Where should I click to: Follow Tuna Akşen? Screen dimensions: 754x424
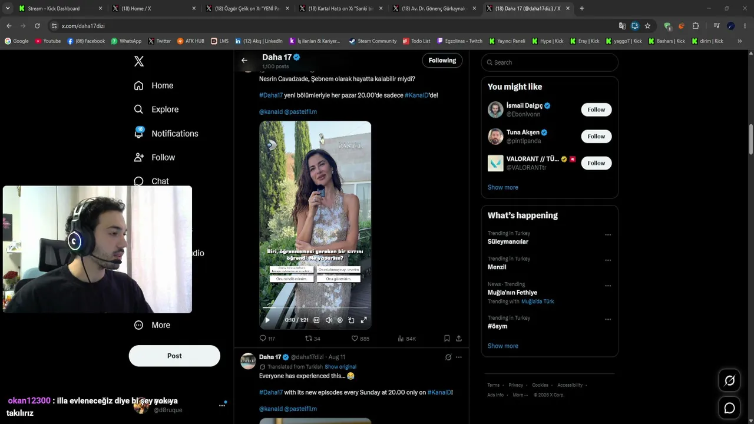[596, 136]
